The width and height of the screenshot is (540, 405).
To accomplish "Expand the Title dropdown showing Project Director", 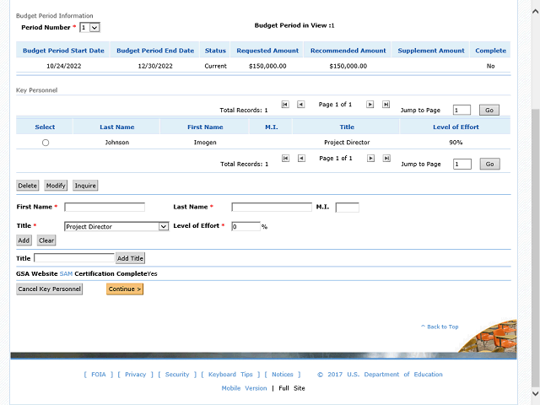I will [117, 226].
